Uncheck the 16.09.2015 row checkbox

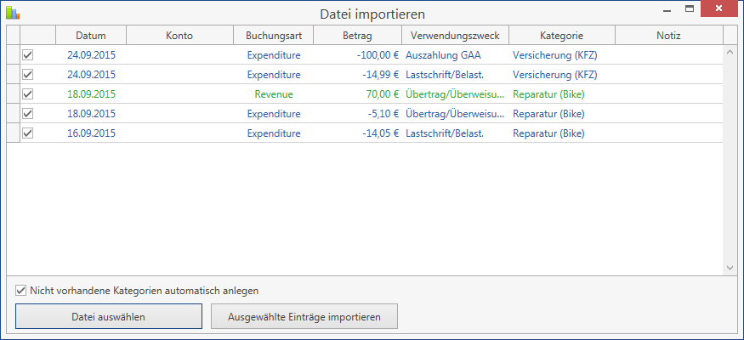click(x=27, y=133)
